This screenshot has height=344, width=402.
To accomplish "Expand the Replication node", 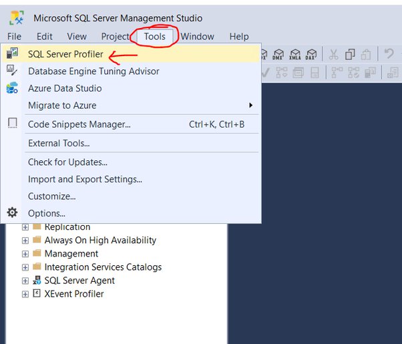I will (25, 227).
